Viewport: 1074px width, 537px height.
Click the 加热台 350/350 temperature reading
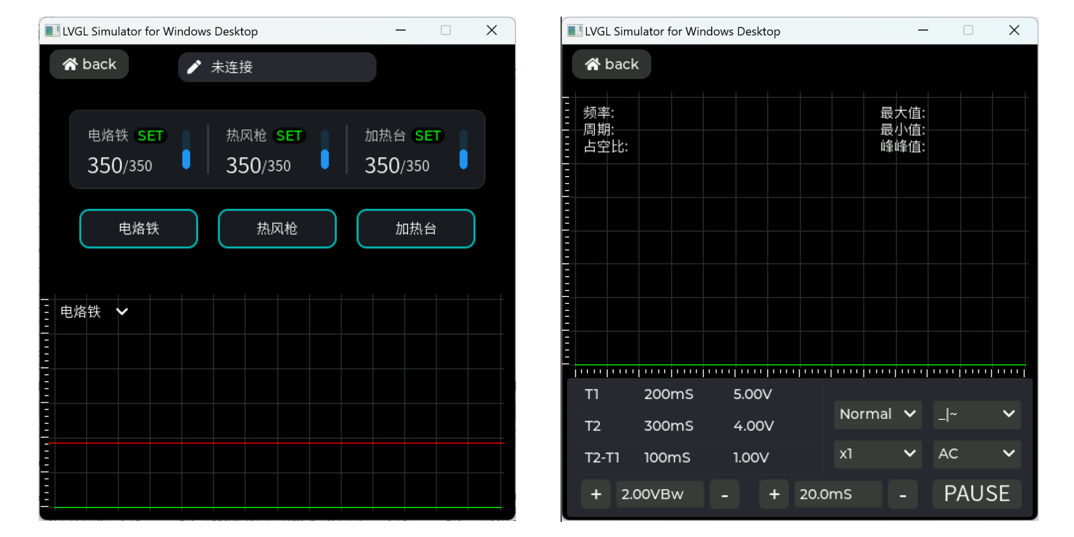(x=397, y=165)
